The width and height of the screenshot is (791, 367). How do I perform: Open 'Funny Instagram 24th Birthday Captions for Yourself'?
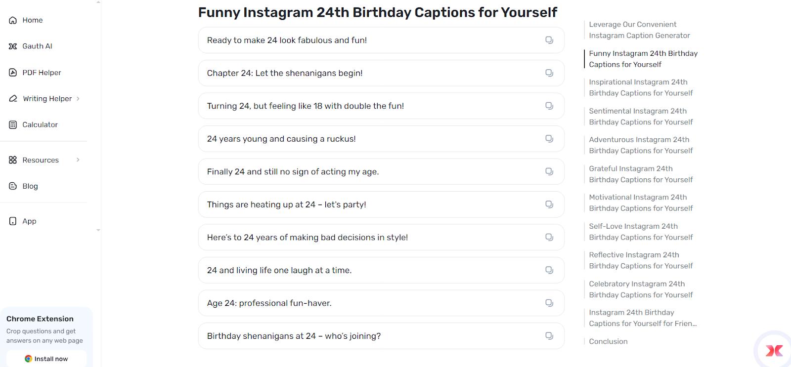click(x=643, y=59)
